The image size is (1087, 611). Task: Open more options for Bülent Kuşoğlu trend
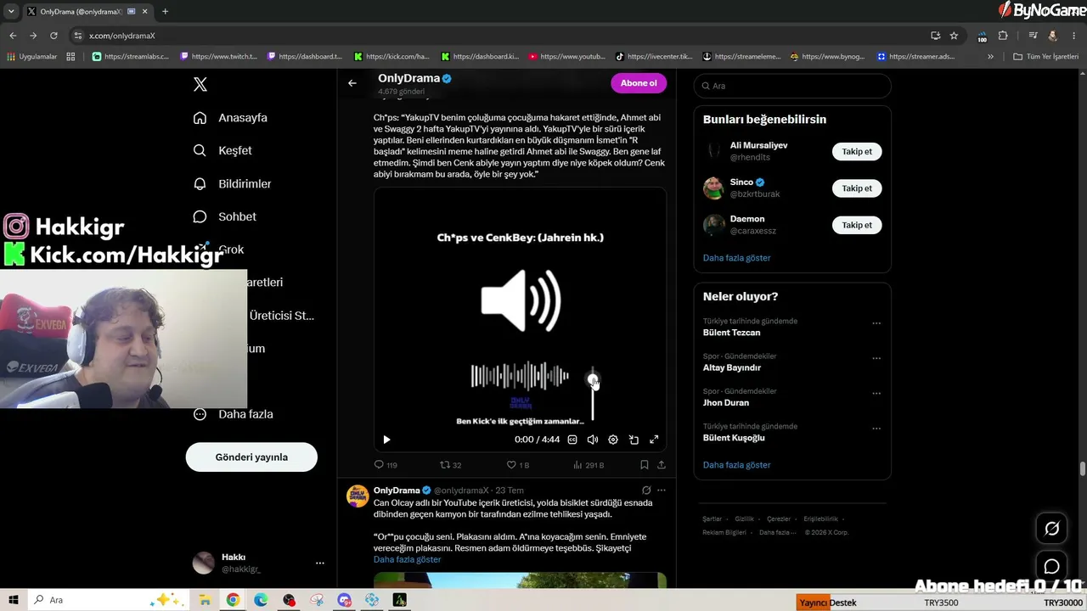[x=876, y=429]
